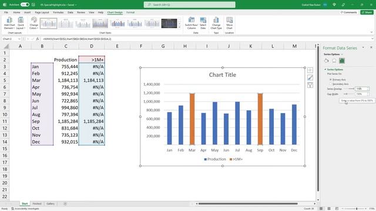Collapse the ribbon with bottom-right chevron
The width and height of the screenshot is (376, 211).
click(371, 32)
